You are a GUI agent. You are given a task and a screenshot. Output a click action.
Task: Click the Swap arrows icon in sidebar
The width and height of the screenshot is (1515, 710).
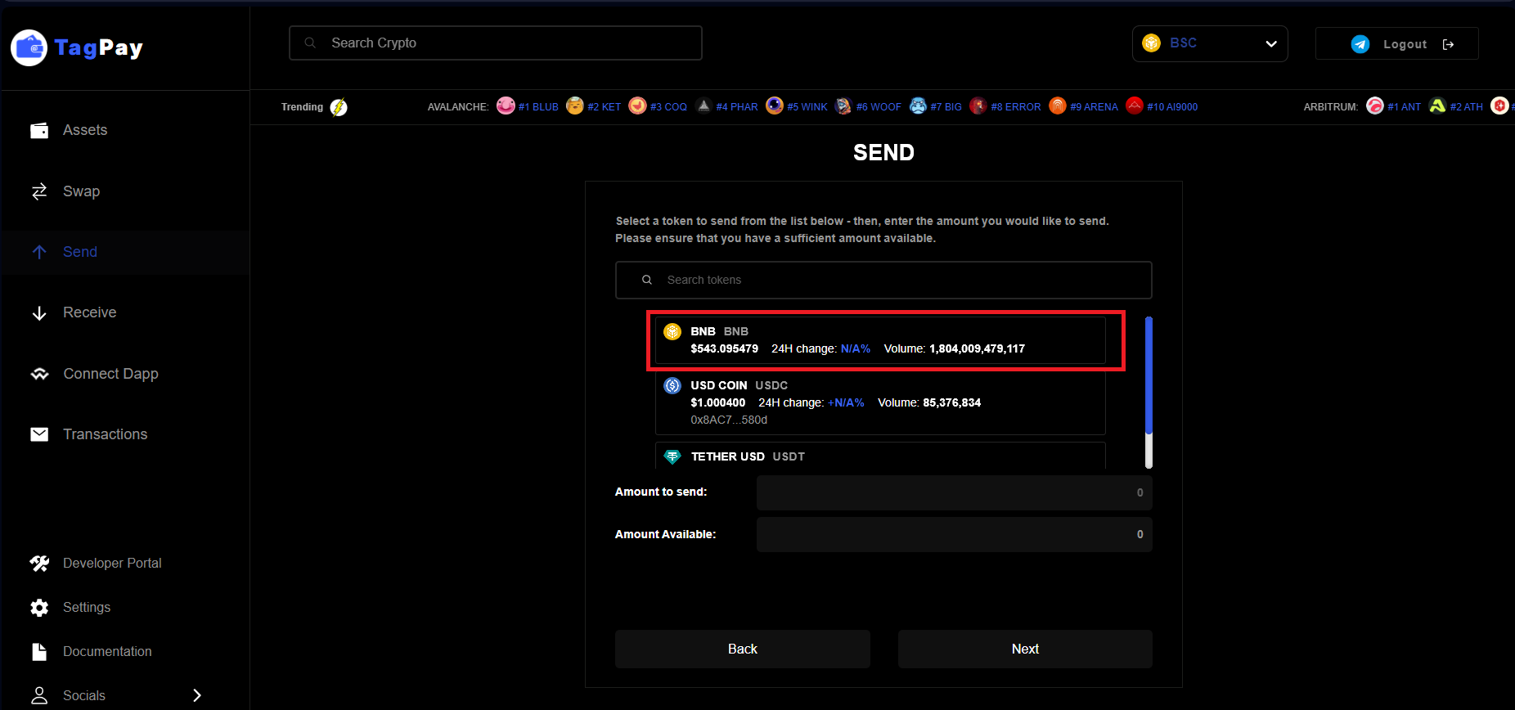[x=39, y=191]
